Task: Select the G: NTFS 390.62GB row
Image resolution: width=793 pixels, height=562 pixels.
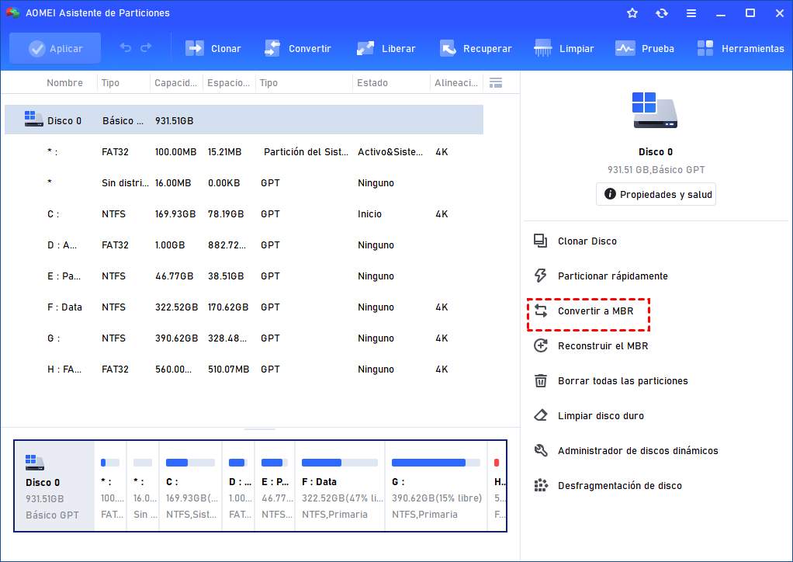Action: 244,338
